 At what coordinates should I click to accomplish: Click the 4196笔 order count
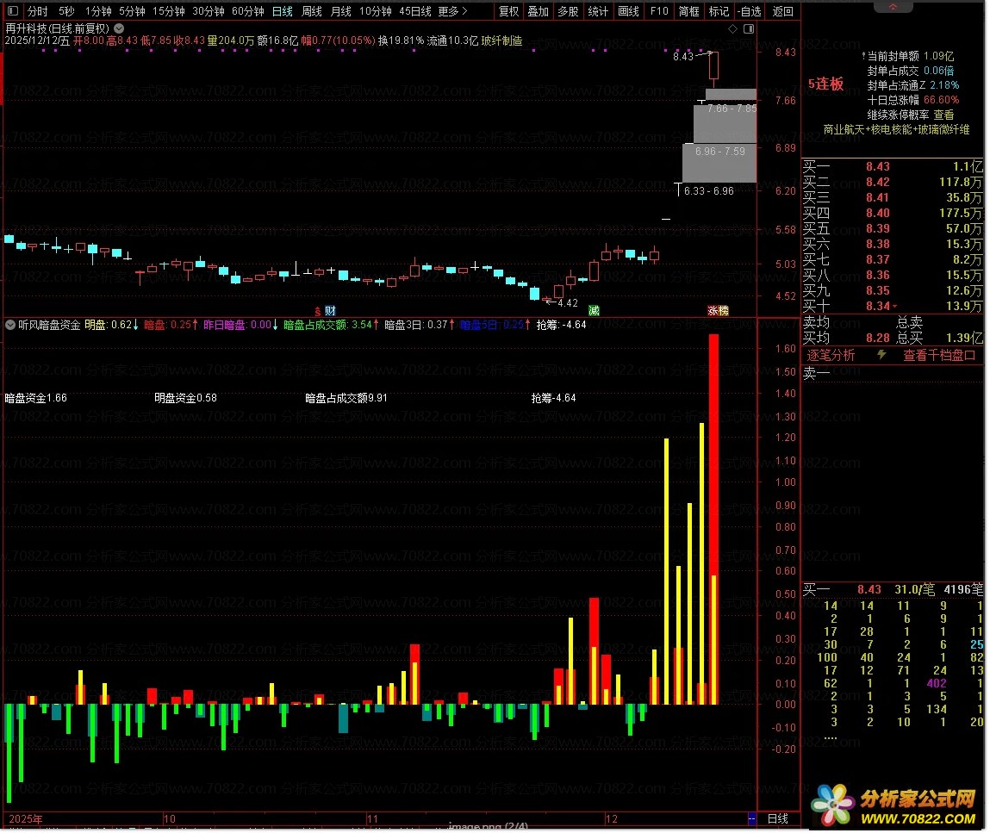coord(963,589)
